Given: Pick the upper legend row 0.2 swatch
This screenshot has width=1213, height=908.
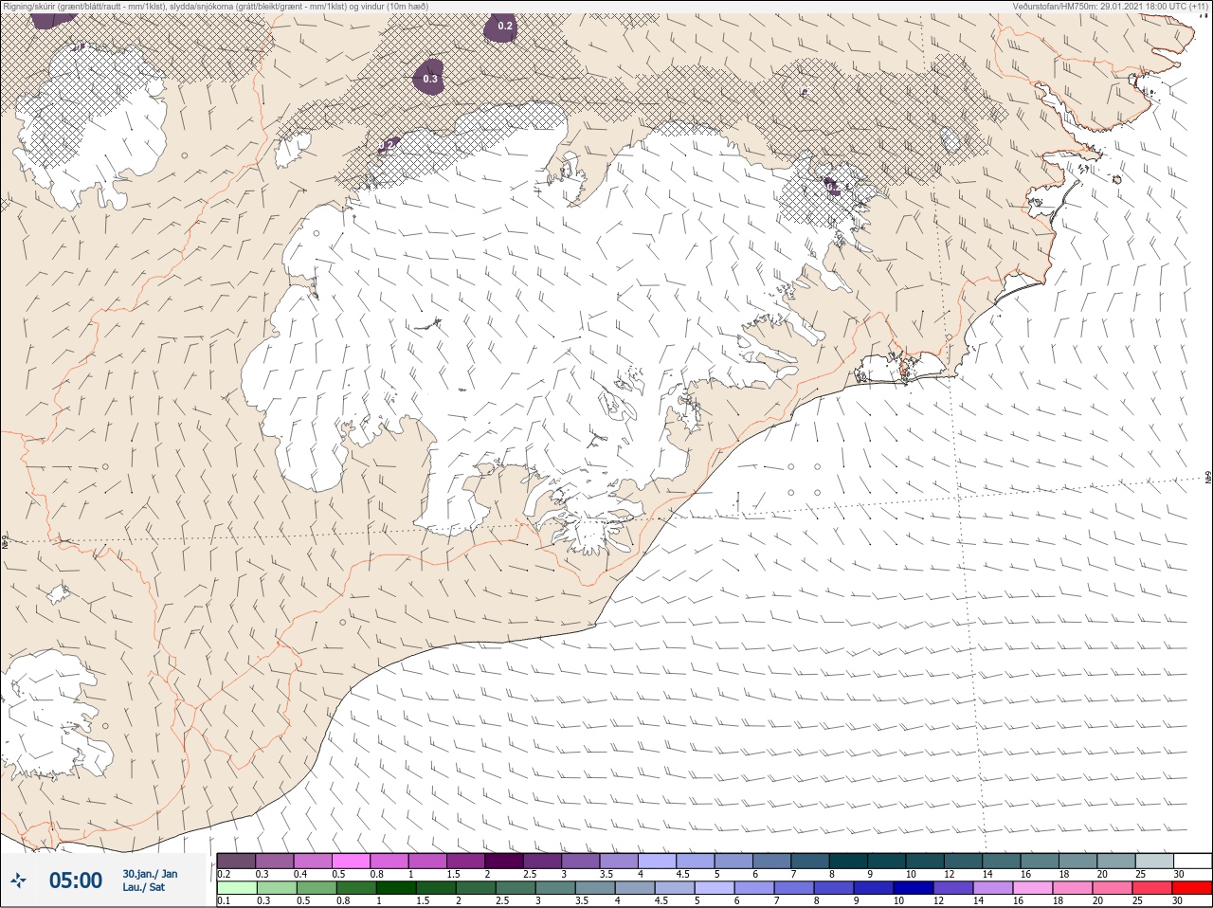Looking at the screenshot, I should (236, 861).
